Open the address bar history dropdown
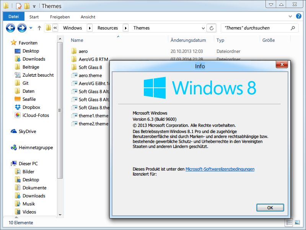 pyautogui.click(x=203, y=28)
